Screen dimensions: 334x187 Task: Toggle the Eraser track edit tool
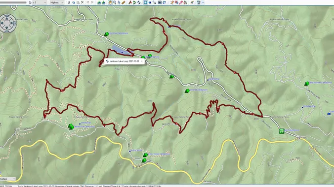point(181,2)
